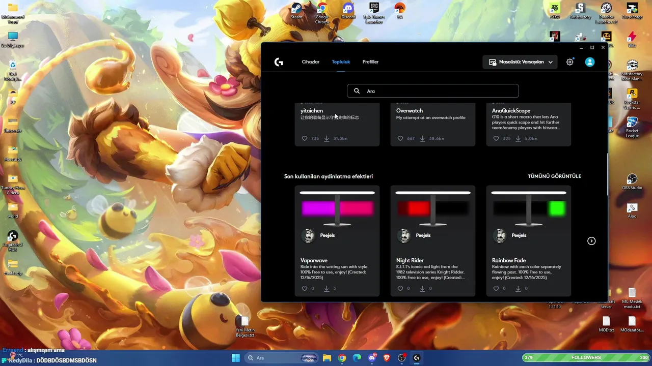Click the Peejels author name on the Rainbow Fade card

[x=519, y=235]
